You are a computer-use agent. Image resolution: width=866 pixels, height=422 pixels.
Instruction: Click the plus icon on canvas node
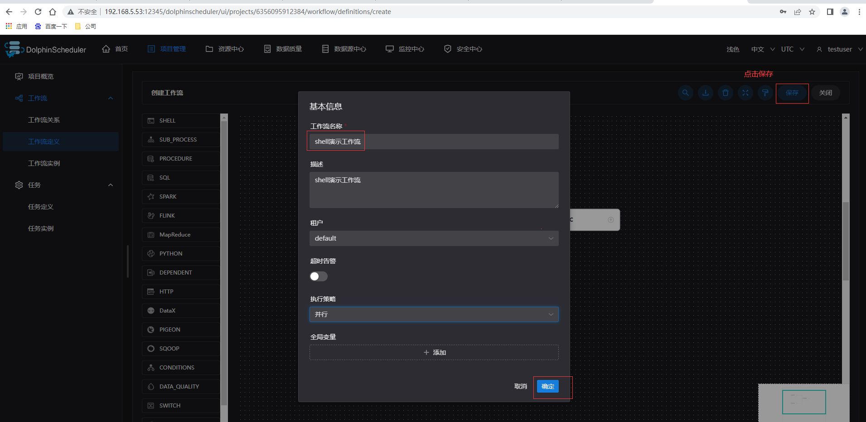coord(611,220)
